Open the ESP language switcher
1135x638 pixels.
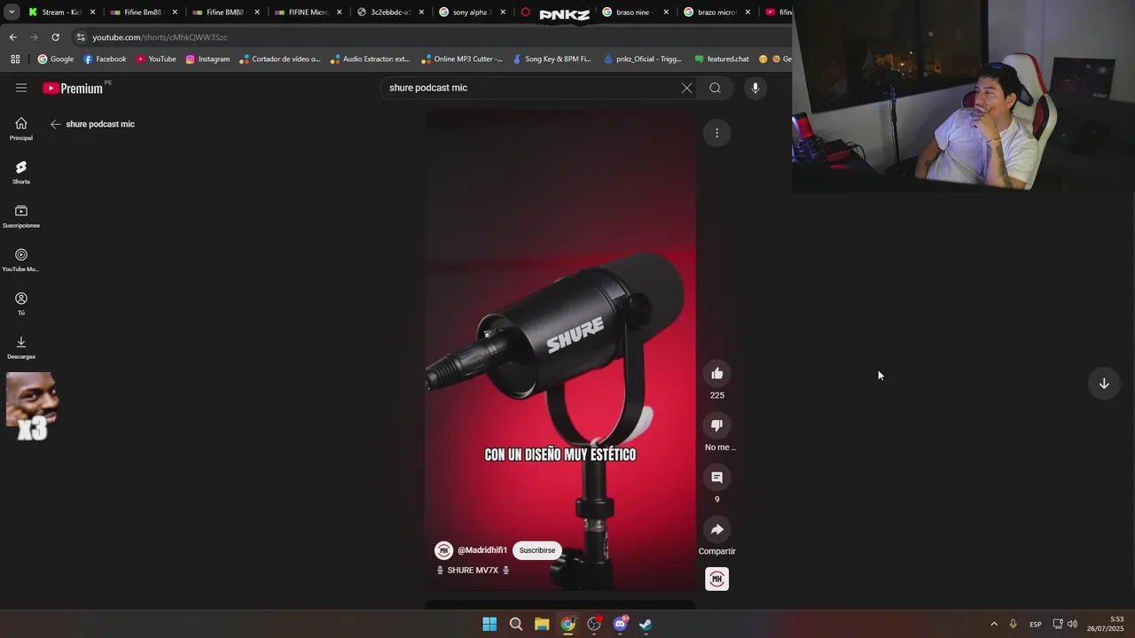(x=1036, y=624)
